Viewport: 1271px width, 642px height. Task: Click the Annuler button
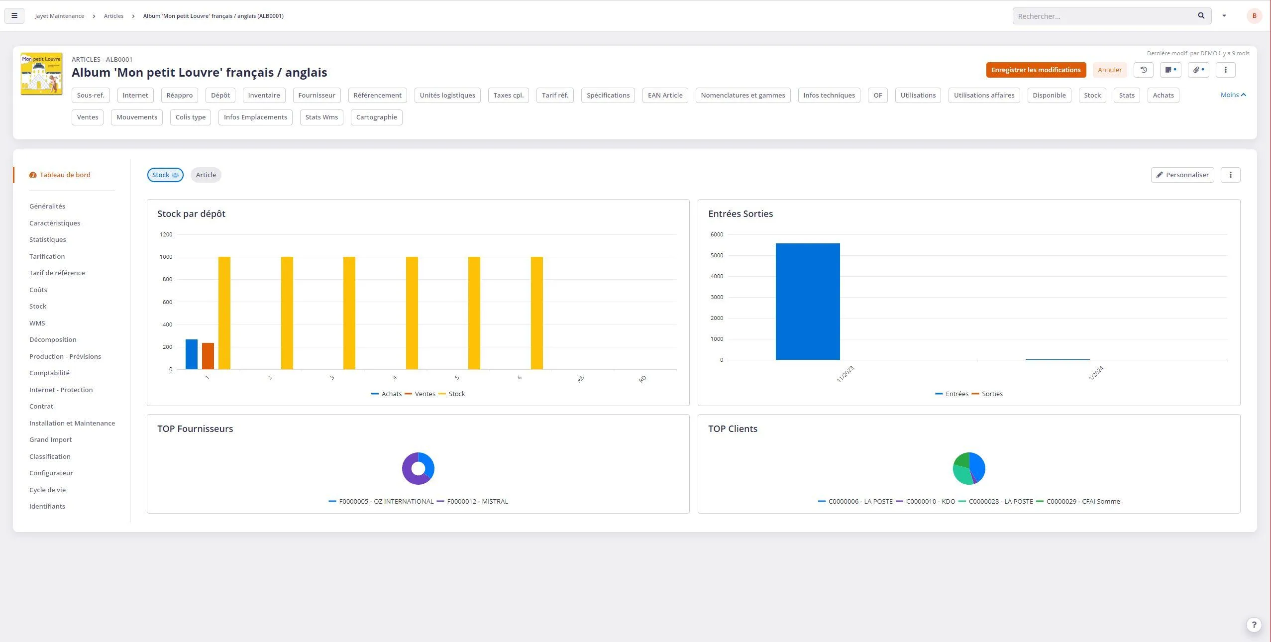(x=1110, y=70)
